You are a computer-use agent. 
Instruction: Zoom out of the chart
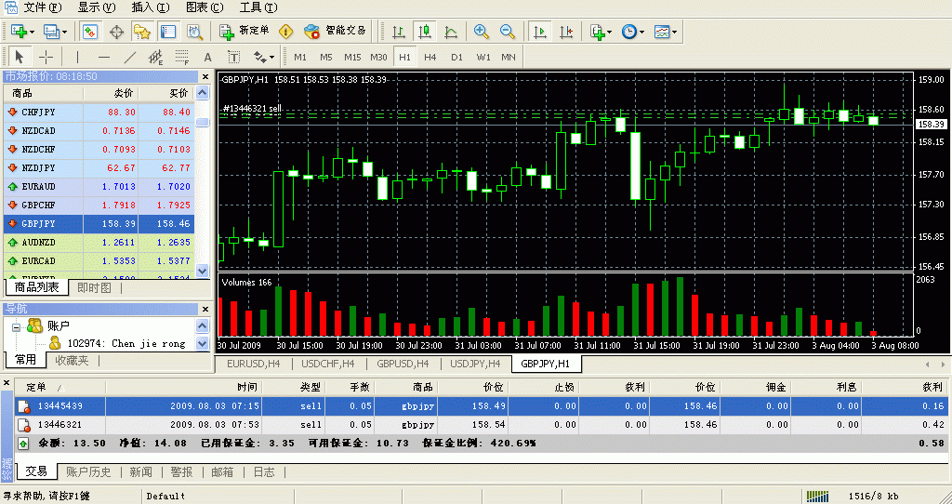point(508,32)
